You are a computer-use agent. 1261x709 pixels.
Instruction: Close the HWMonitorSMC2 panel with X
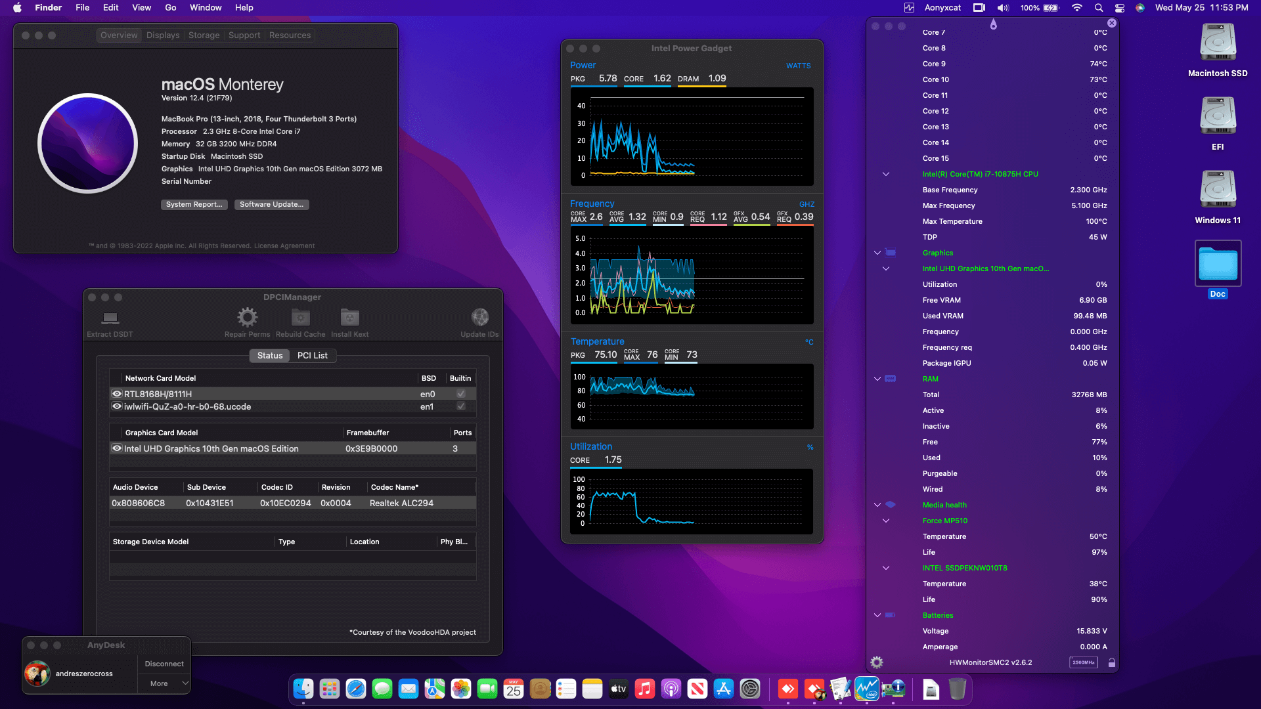click(1111, 23)
